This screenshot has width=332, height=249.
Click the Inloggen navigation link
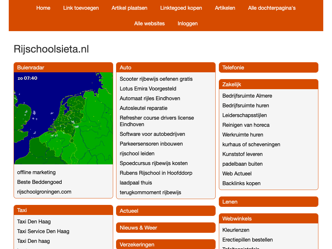point(187,23)
